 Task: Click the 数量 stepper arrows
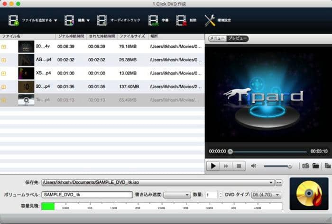pyautogui.click(x=221, y=195)
